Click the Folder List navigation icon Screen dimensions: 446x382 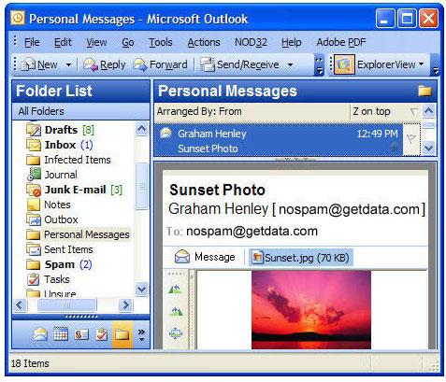point(122,334)
